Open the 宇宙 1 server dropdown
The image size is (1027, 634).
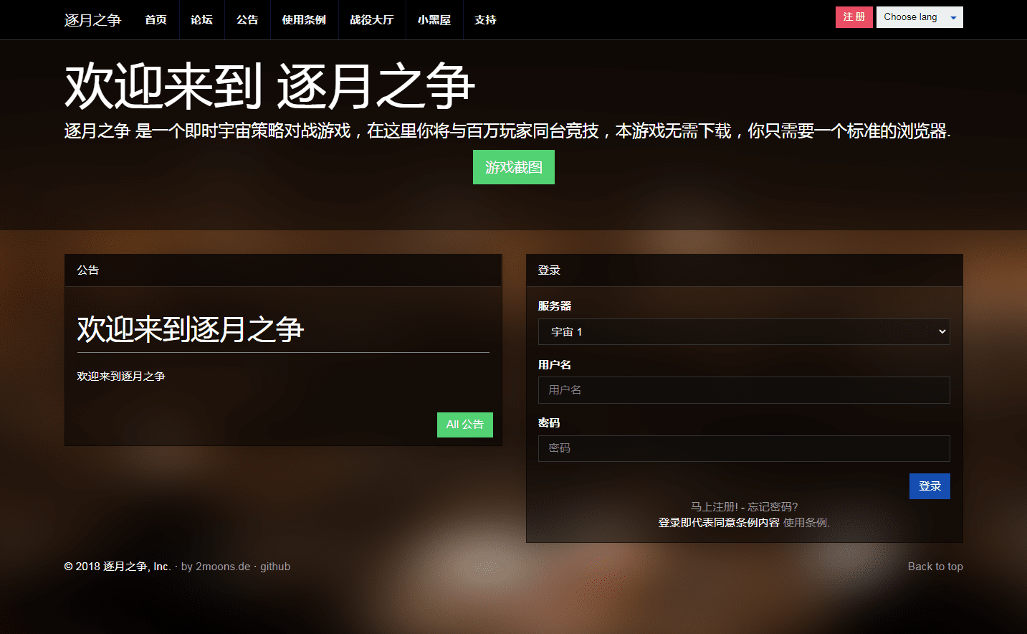[743, 332]
